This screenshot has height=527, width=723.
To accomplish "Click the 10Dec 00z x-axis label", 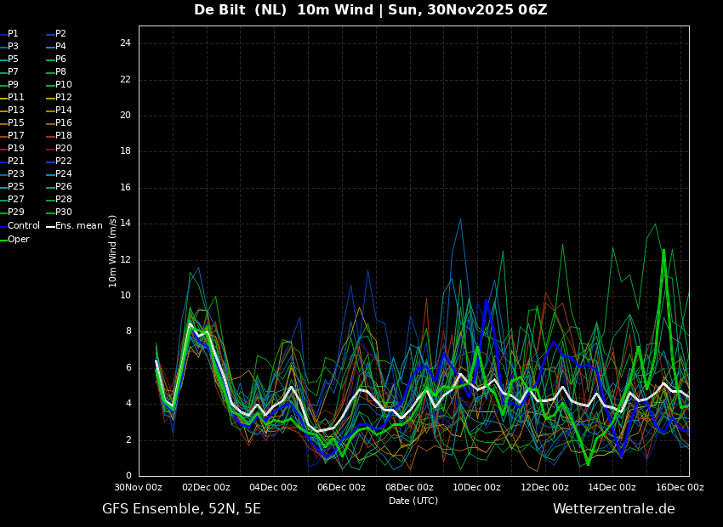I will [x=477, y=488].
